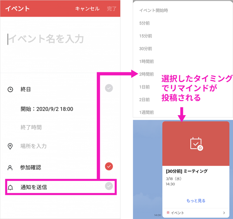Click the イベント名を入力 field
The image size is (233, 219).
pos(46,39)
